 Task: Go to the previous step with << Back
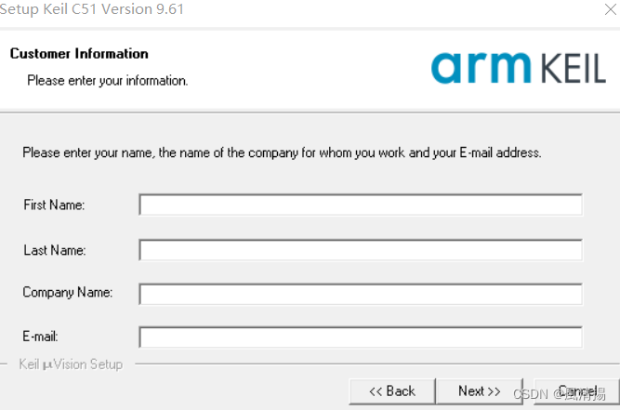[x=392, y=391]
